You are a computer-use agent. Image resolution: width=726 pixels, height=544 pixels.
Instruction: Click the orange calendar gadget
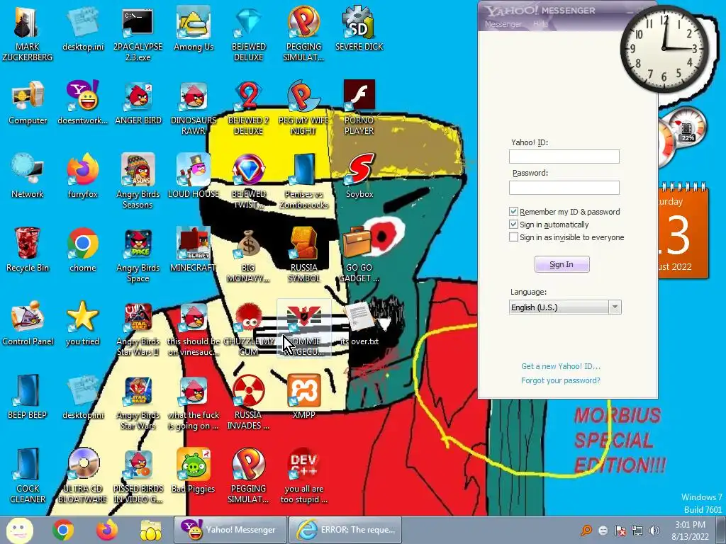click(x=683, y=232)
